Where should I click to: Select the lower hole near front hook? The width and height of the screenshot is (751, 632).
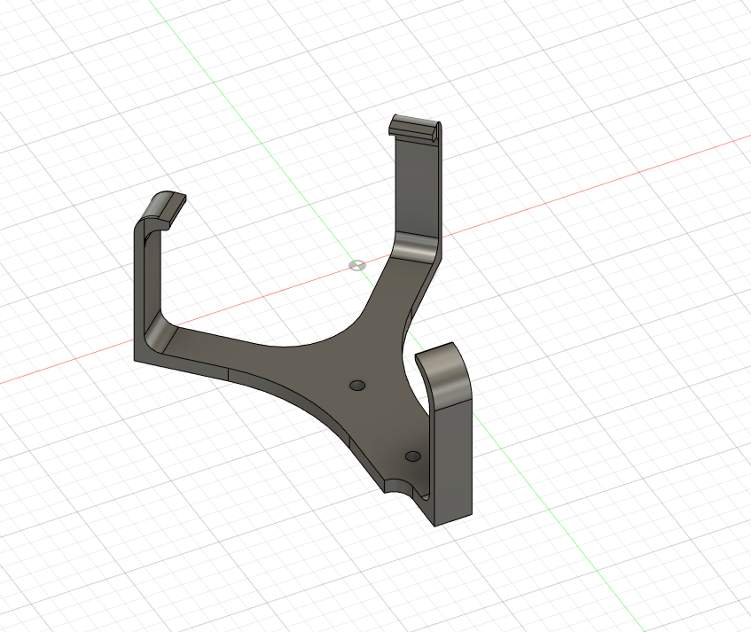[412, 456]
